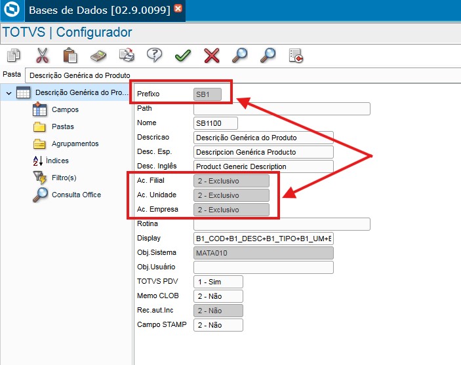461x365 pixels.
Task: Click the Campos table icon
Action: [39, 109]
